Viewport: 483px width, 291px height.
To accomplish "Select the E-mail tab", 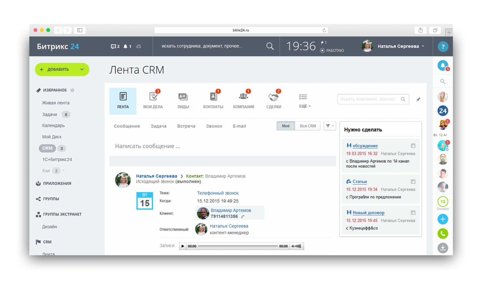I will (239, 126).
